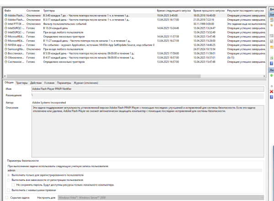This screenshot has width=274, height=201.
Task: Click the task list horizontal scrollbar thumb
Action: [x=104, y=76]
